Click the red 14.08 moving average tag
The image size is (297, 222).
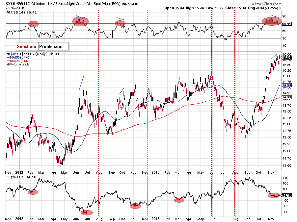pos(286,97)
